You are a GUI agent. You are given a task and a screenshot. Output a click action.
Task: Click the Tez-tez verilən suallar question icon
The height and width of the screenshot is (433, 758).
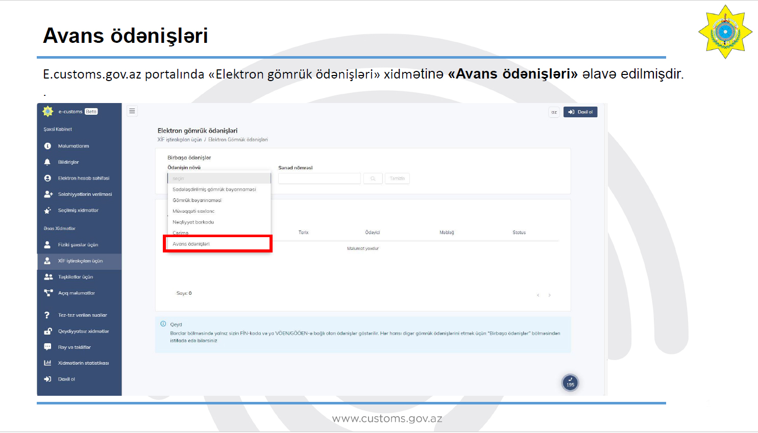[47, 315]
